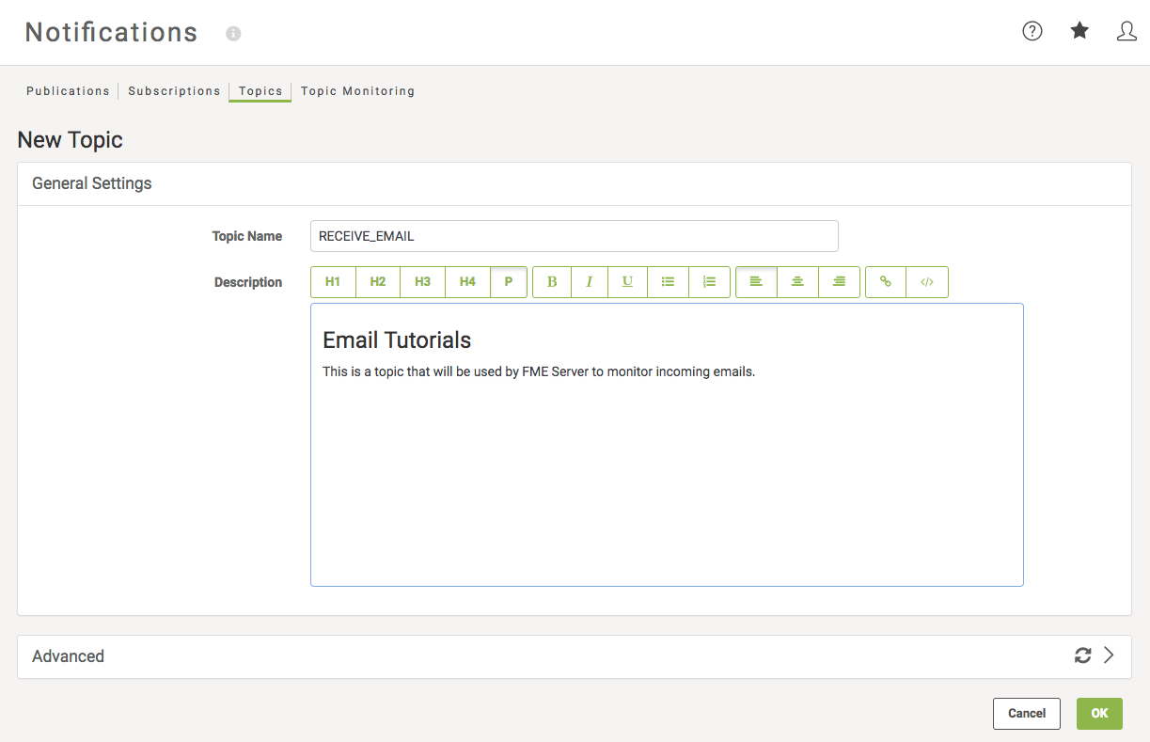
Task: Click the Advanced section refresh icon
Action: click(x=1083, y=655)
